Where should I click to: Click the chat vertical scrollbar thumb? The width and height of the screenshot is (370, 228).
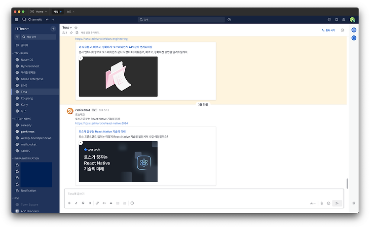pos(347,184)
